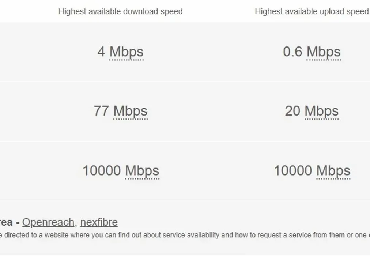Viewport: 370px width, 256px height.
Task: Click the 10000 number in upload column
Action: pos(293,170)
